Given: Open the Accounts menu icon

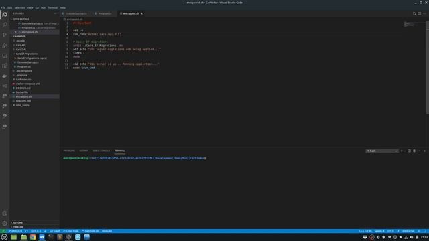Looking at the screenshot, I should pos(5,213).
